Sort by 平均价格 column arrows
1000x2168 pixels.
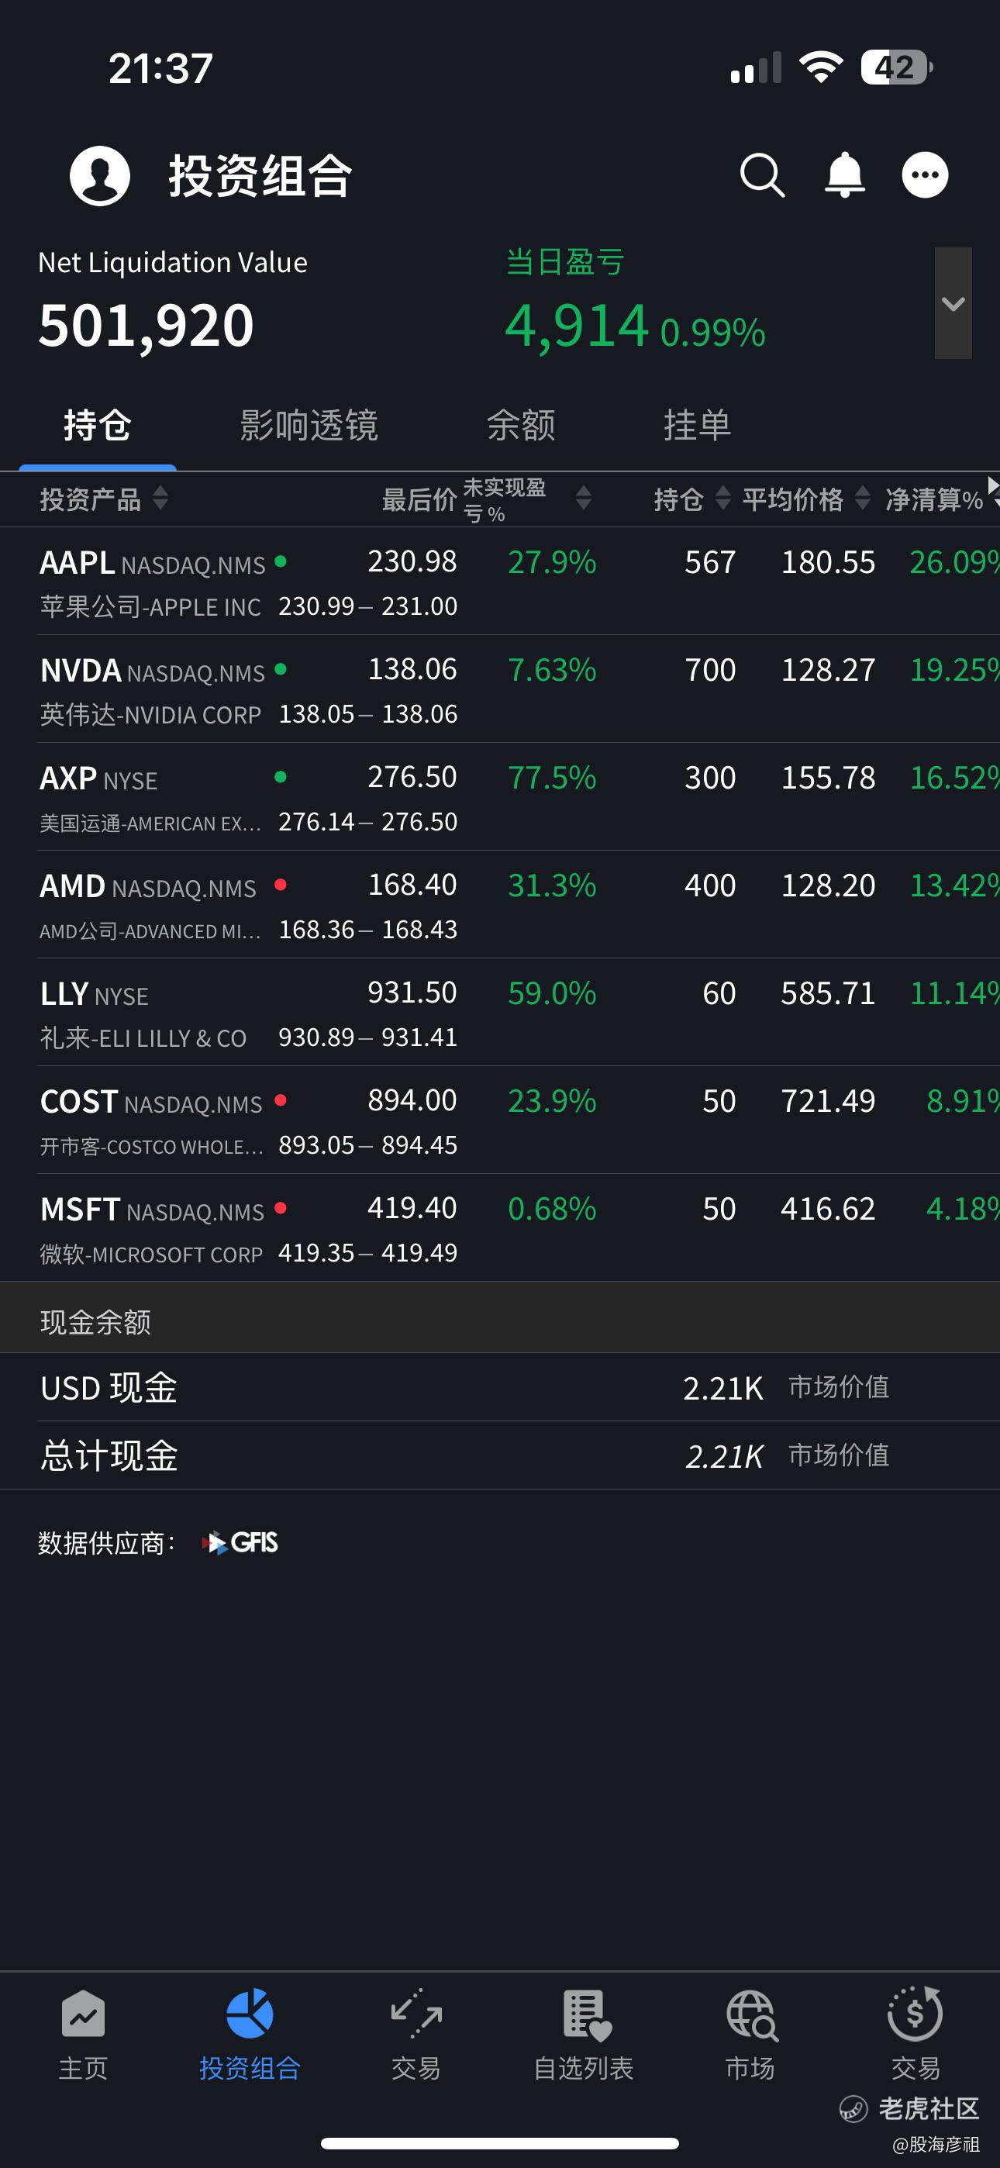(x=863, y=499)
